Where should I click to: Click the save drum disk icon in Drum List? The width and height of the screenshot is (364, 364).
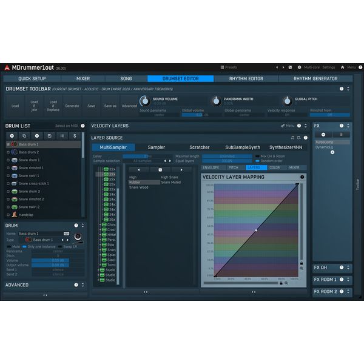(x=50, y=136)
